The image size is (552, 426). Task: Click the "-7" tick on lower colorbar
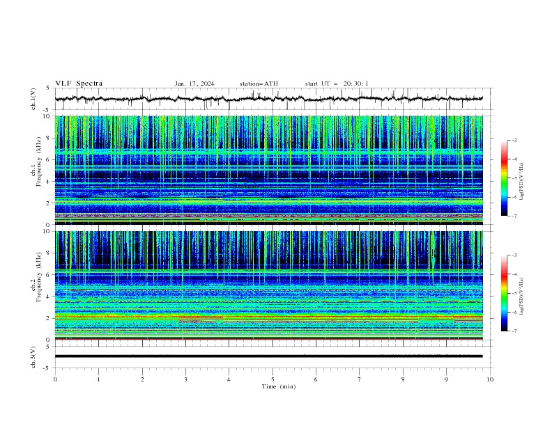click(514, 331)
